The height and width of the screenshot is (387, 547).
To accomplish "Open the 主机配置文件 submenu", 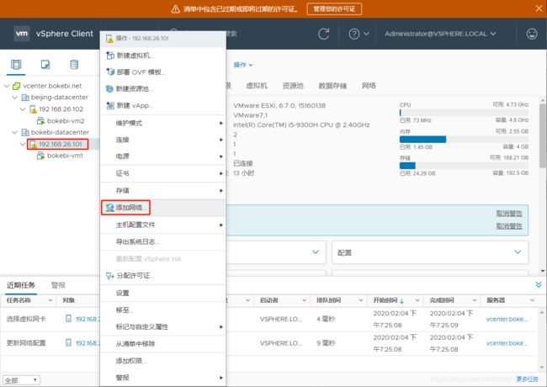I will 163,225.
